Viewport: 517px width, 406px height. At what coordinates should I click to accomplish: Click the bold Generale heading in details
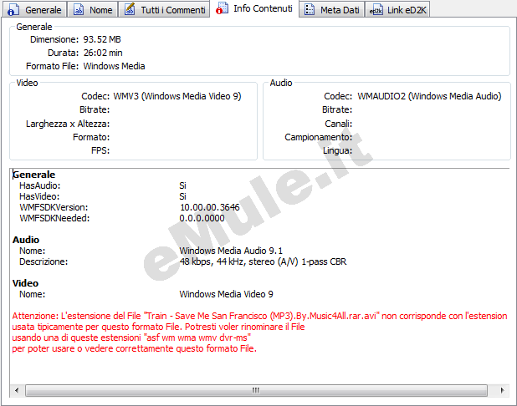pyautogui.click(x=34, y=175)
